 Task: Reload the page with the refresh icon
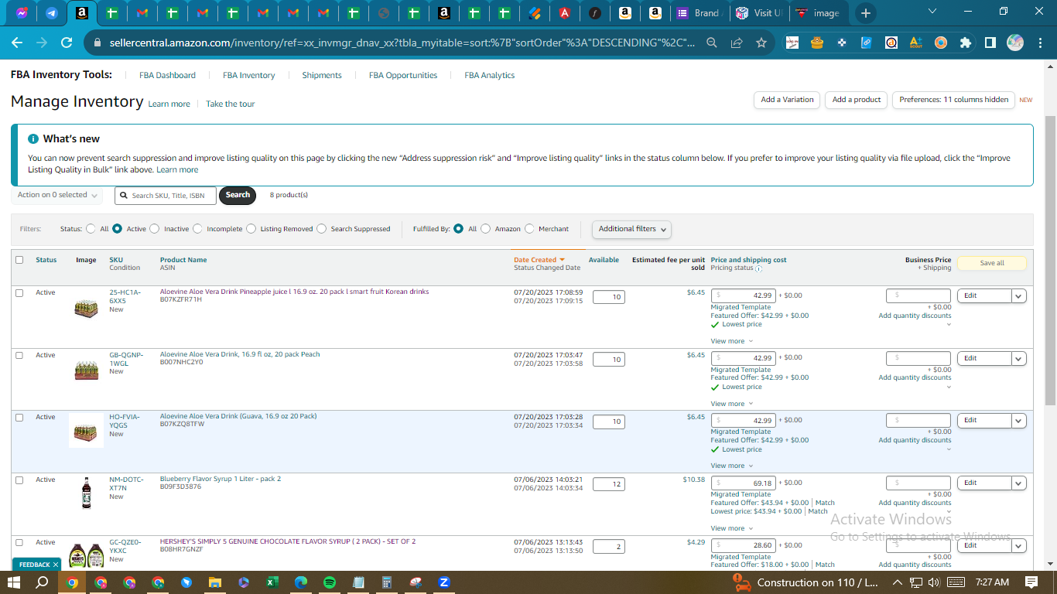67,43
